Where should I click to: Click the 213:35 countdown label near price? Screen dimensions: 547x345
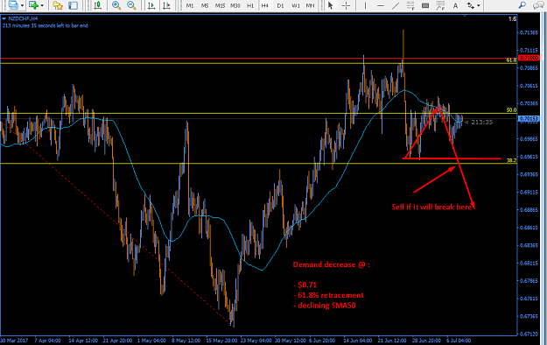pyautogui.click(x=479, y=122)
